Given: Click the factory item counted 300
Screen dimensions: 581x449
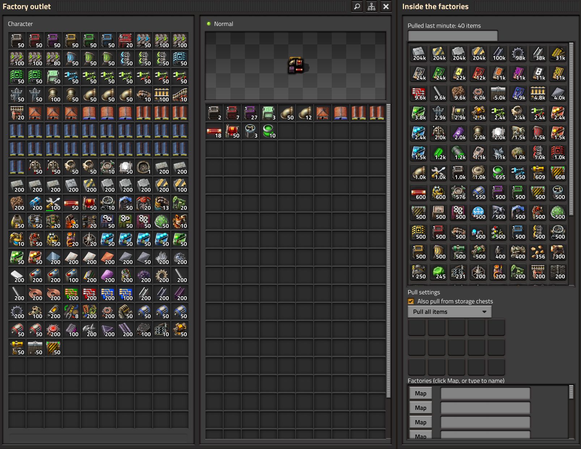Looking at the screenshot, I should (558, 252).
